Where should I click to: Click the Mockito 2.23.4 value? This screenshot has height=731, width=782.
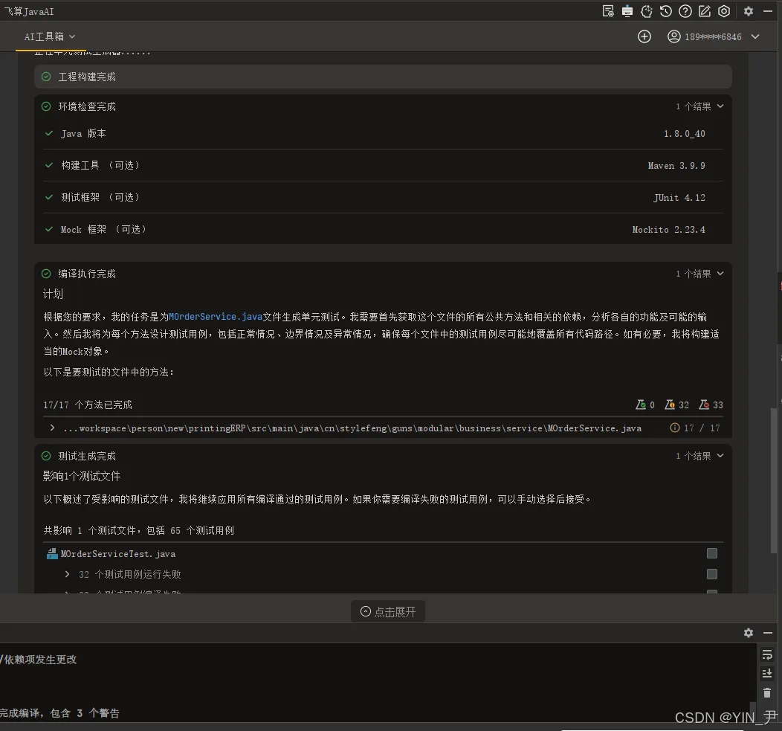[x=668, y=230]
